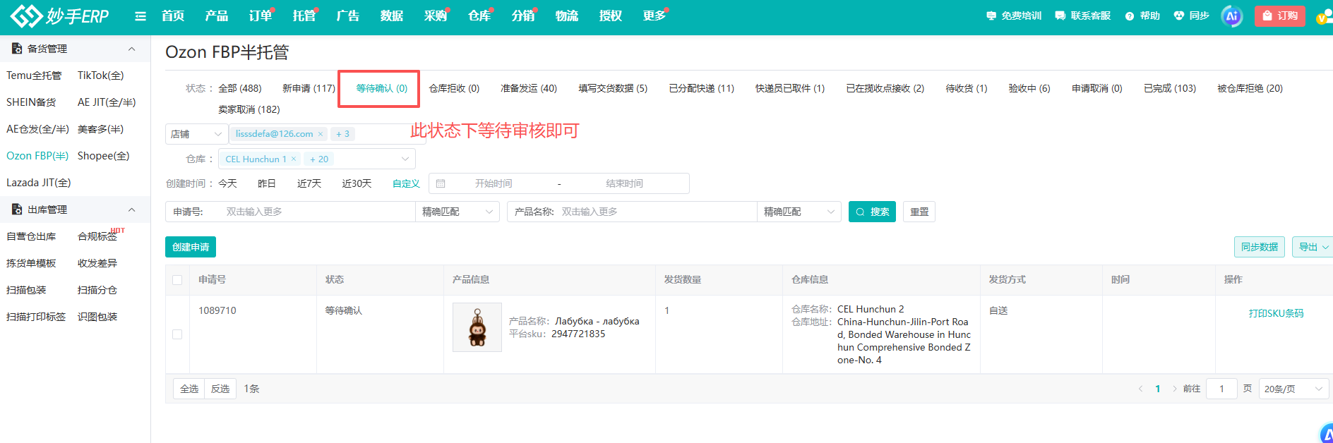Click the 申请号 input field

318,212
